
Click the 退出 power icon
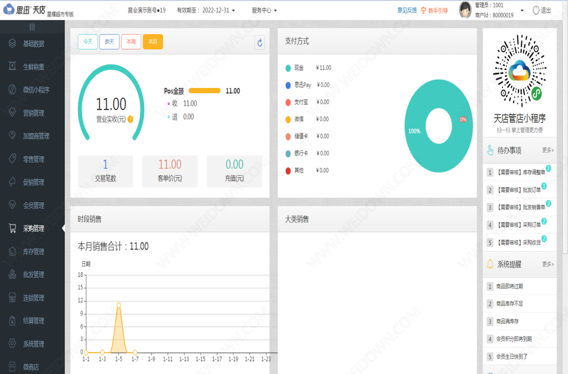click(x=536, y=10)
